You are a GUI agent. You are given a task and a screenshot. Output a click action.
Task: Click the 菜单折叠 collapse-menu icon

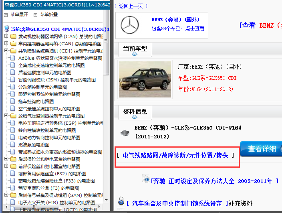pyautogui.click(x=35, y=15)
